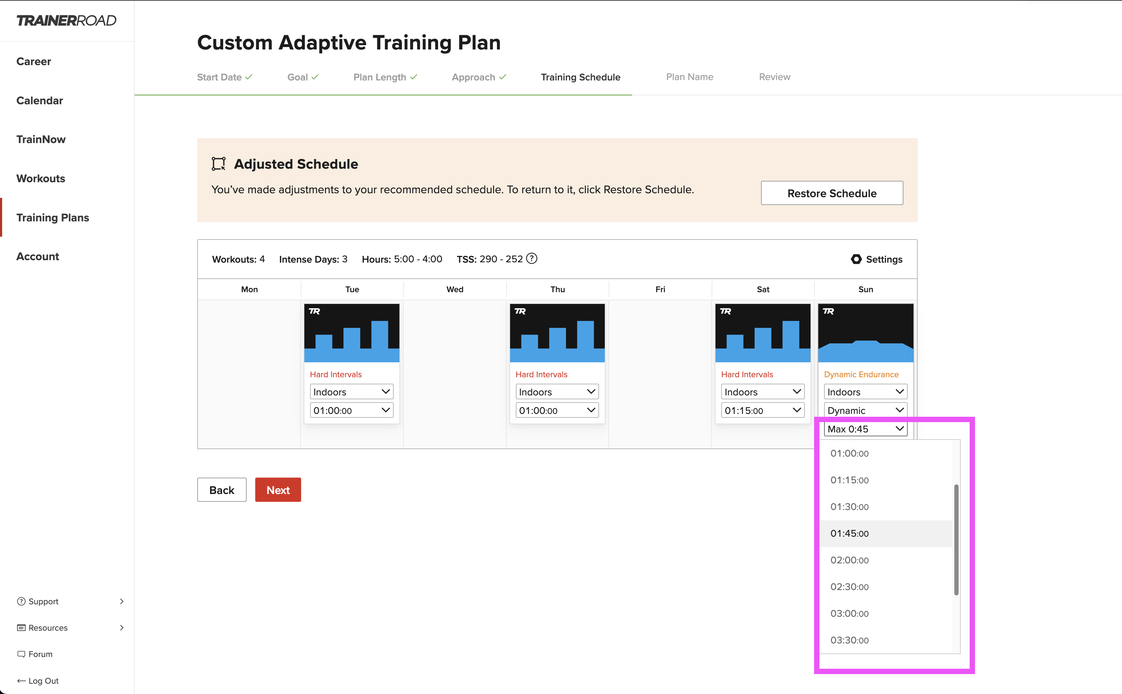Select the Training Schedule step
Viewport: 1122px width, 694px height.
click(x=580, y=77)
